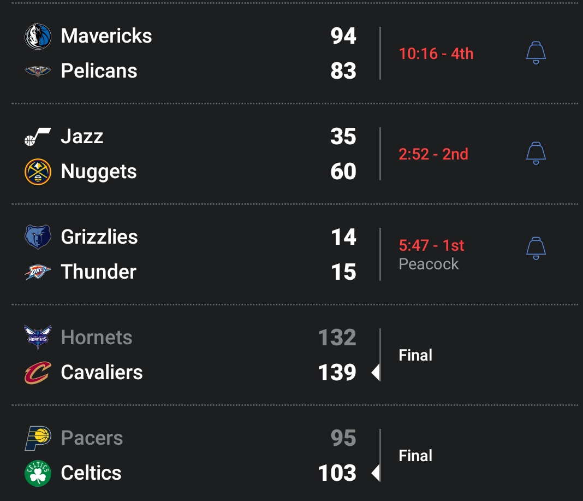Viewport: 583px width, 501px height.
Task: Toggle notification bell for Mavericks-Pelicans game
Action: (536, 54)
